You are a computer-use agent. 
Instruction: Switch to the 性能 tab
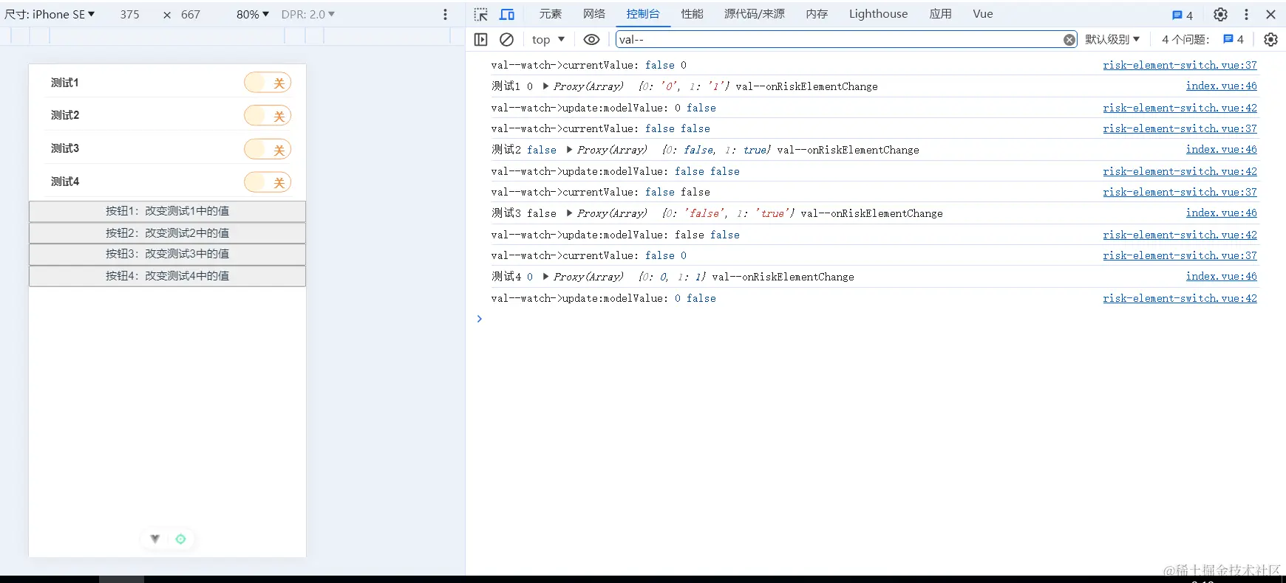[693, 14]
